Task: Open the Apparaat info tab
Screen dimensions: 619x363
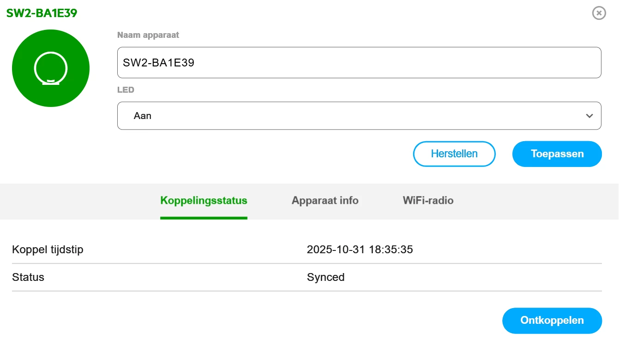Action: (x=325, y=201)
